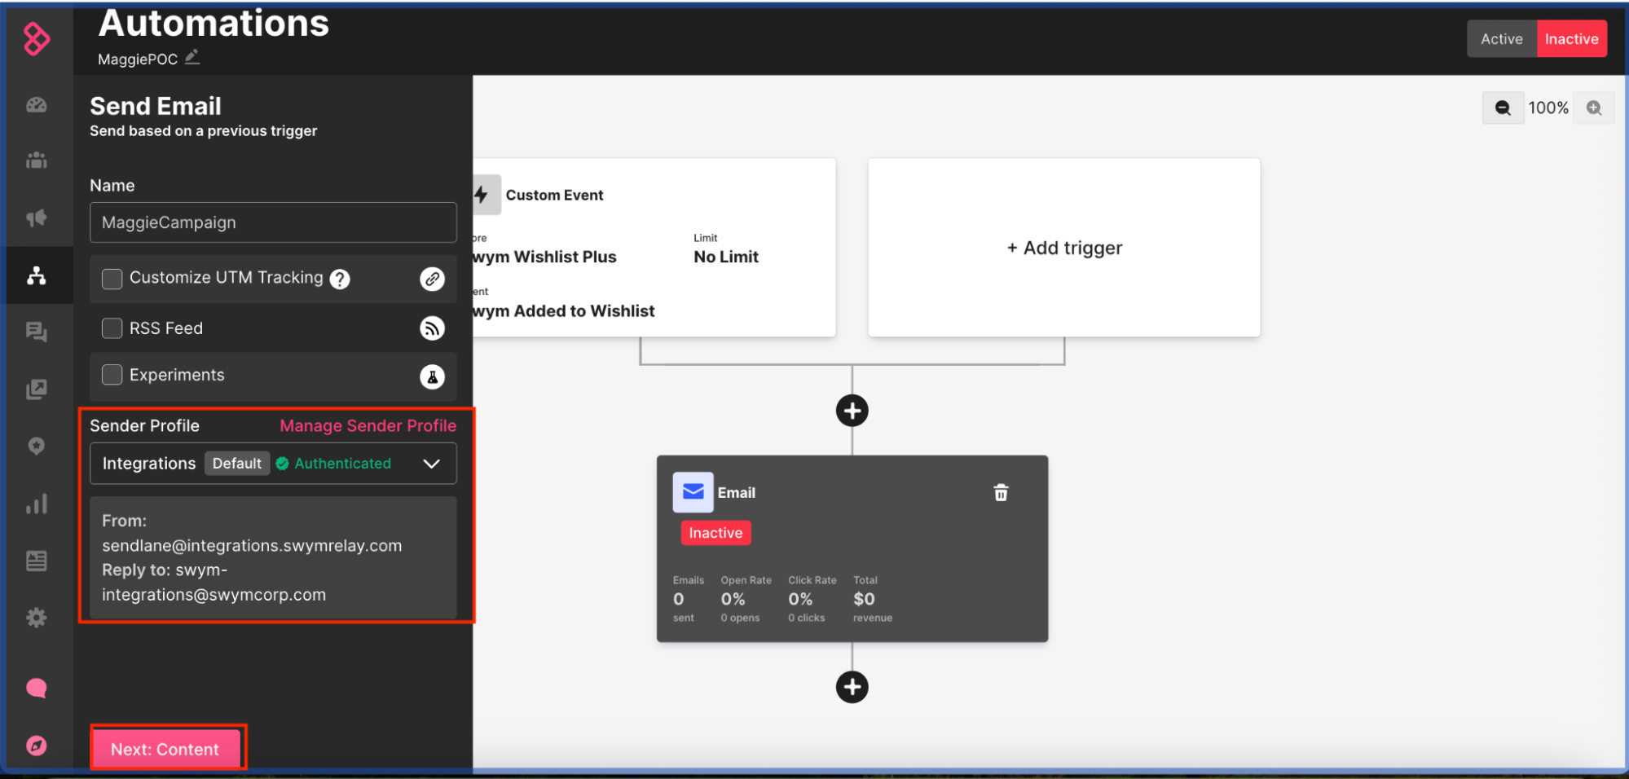Zoom in the automation canvas
Viewport: 1629px width, 779px height.
coord(1594,108)
